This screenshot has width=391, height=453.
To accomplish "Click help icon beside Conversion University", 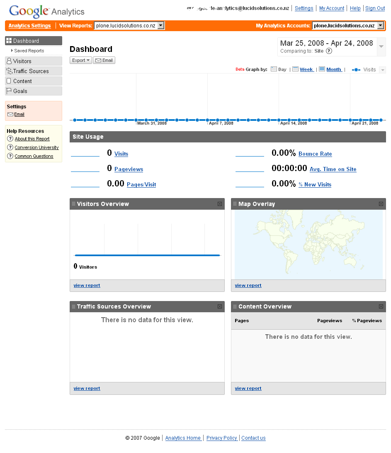I will [x=10, y=147].
